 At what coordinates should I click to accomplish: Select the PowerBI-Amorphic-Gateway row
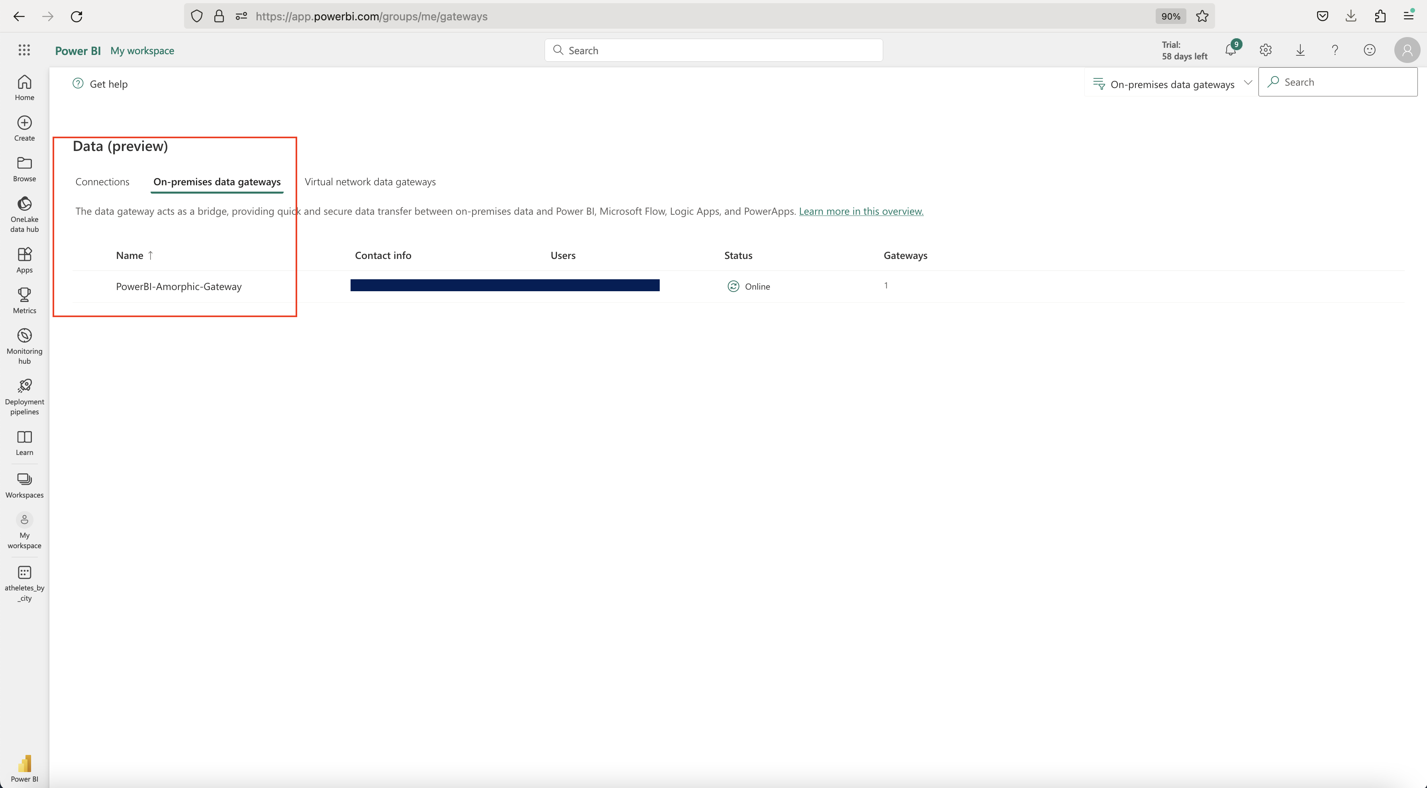738,286
